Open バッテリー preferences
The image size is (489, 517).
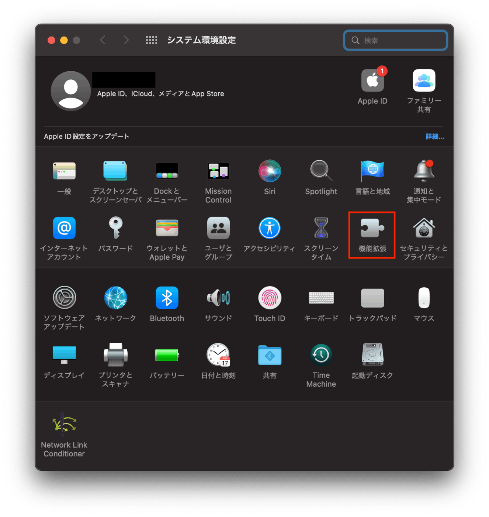(167, 355)
